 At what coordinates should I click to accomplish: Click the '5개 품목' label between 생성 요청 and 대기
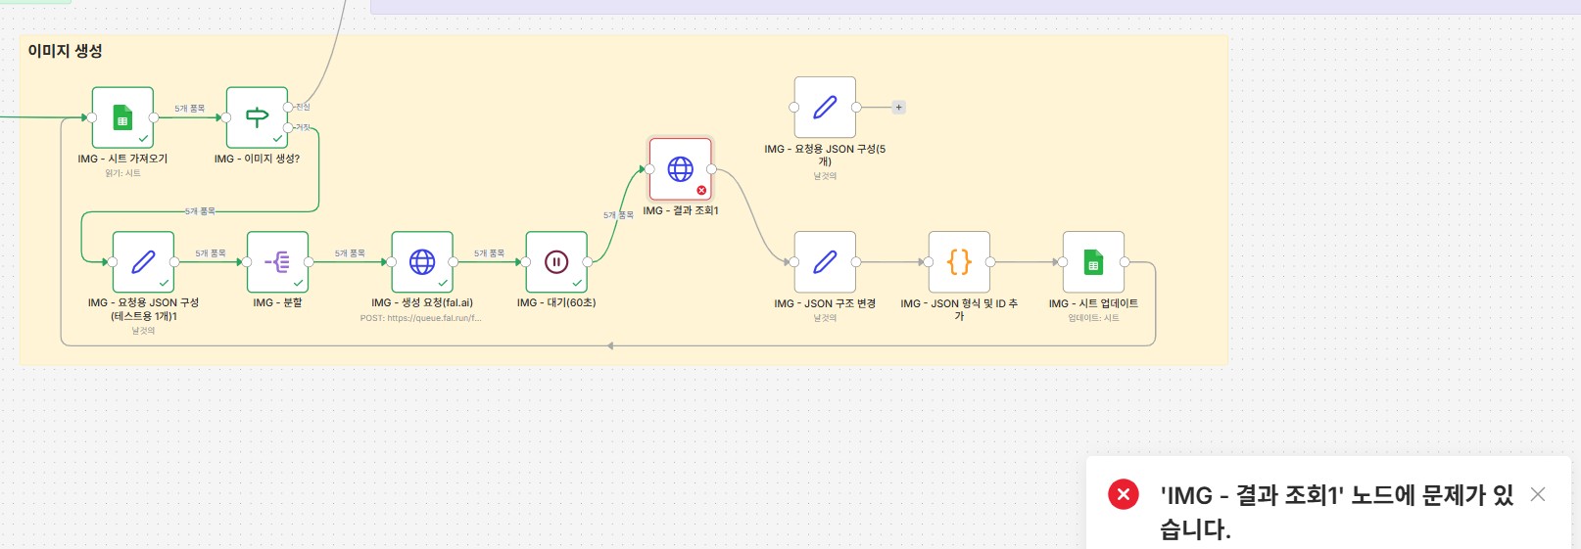tap(490, 252)
